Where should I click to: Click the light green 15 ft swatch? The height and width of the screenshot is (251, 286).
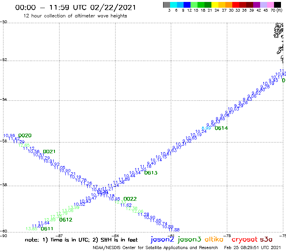194,5
